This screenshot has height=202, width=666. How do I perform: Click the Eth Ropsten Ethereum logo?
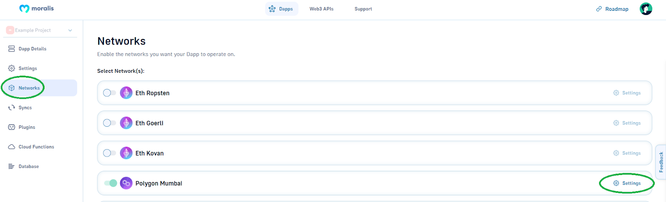click(126, 93)
